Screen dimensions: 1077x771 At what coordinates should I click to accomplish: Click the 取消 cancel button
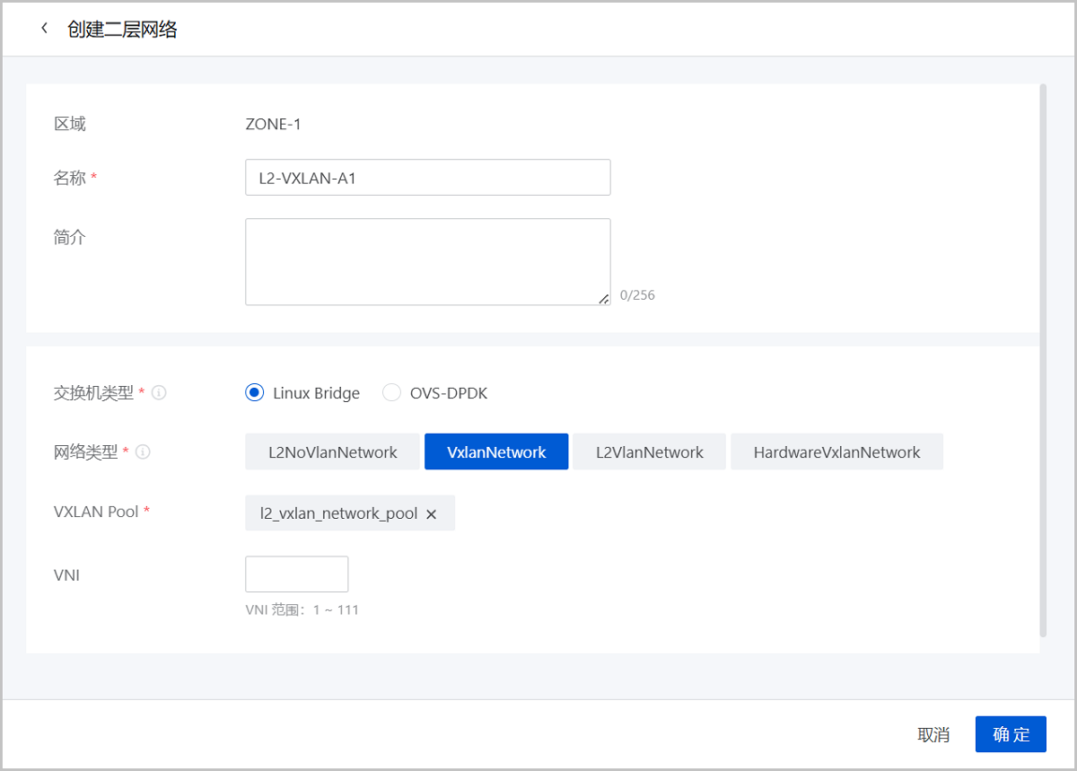click(933, 734)
